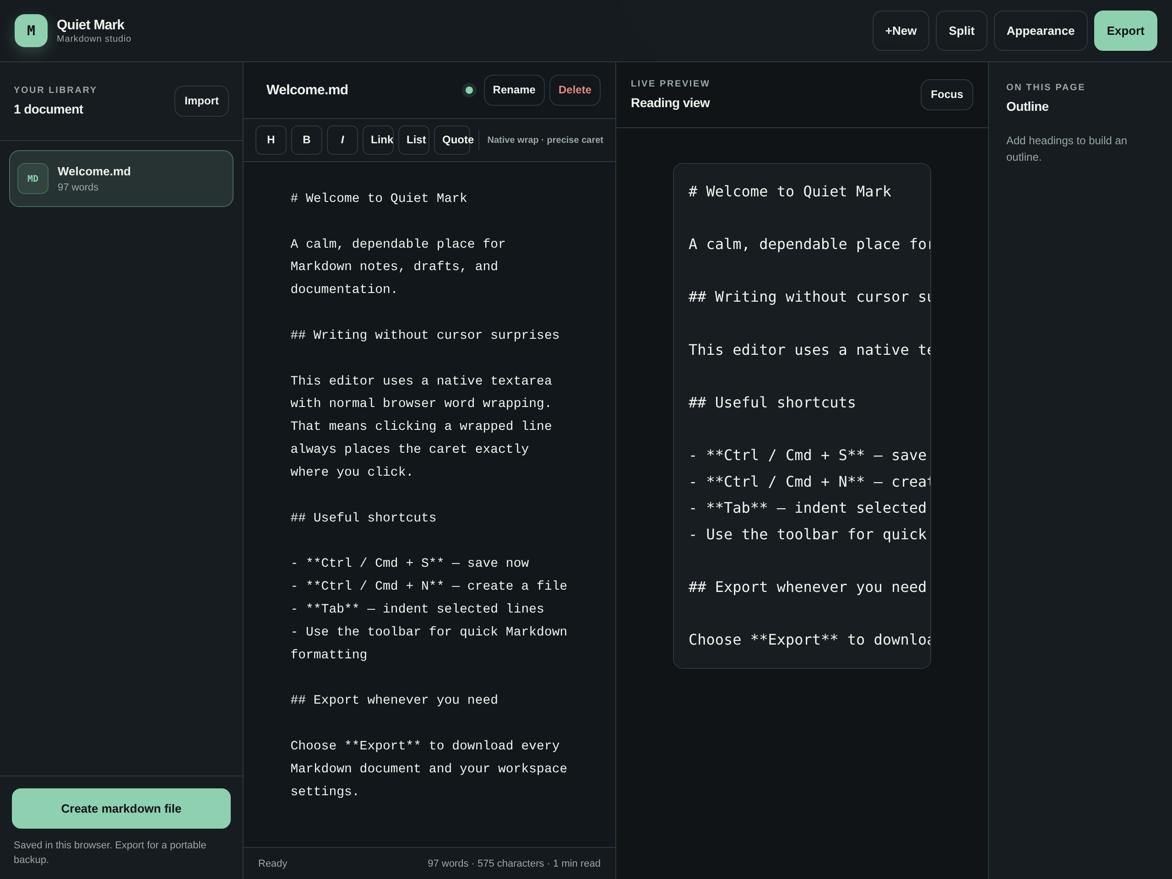Viewport: 1172px width, 879px height.
Task: Delete the Welcome.md document
Action: tap(575, 90)
